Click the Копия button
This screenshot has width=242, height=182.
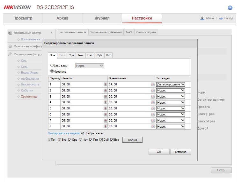coord(132,140)
